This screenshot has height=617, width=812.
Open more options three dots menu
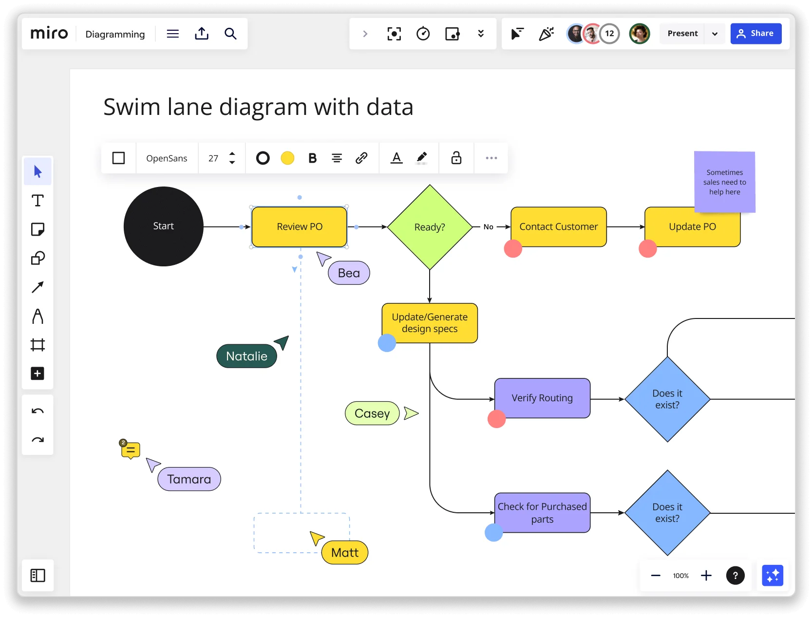coord(491,158)
